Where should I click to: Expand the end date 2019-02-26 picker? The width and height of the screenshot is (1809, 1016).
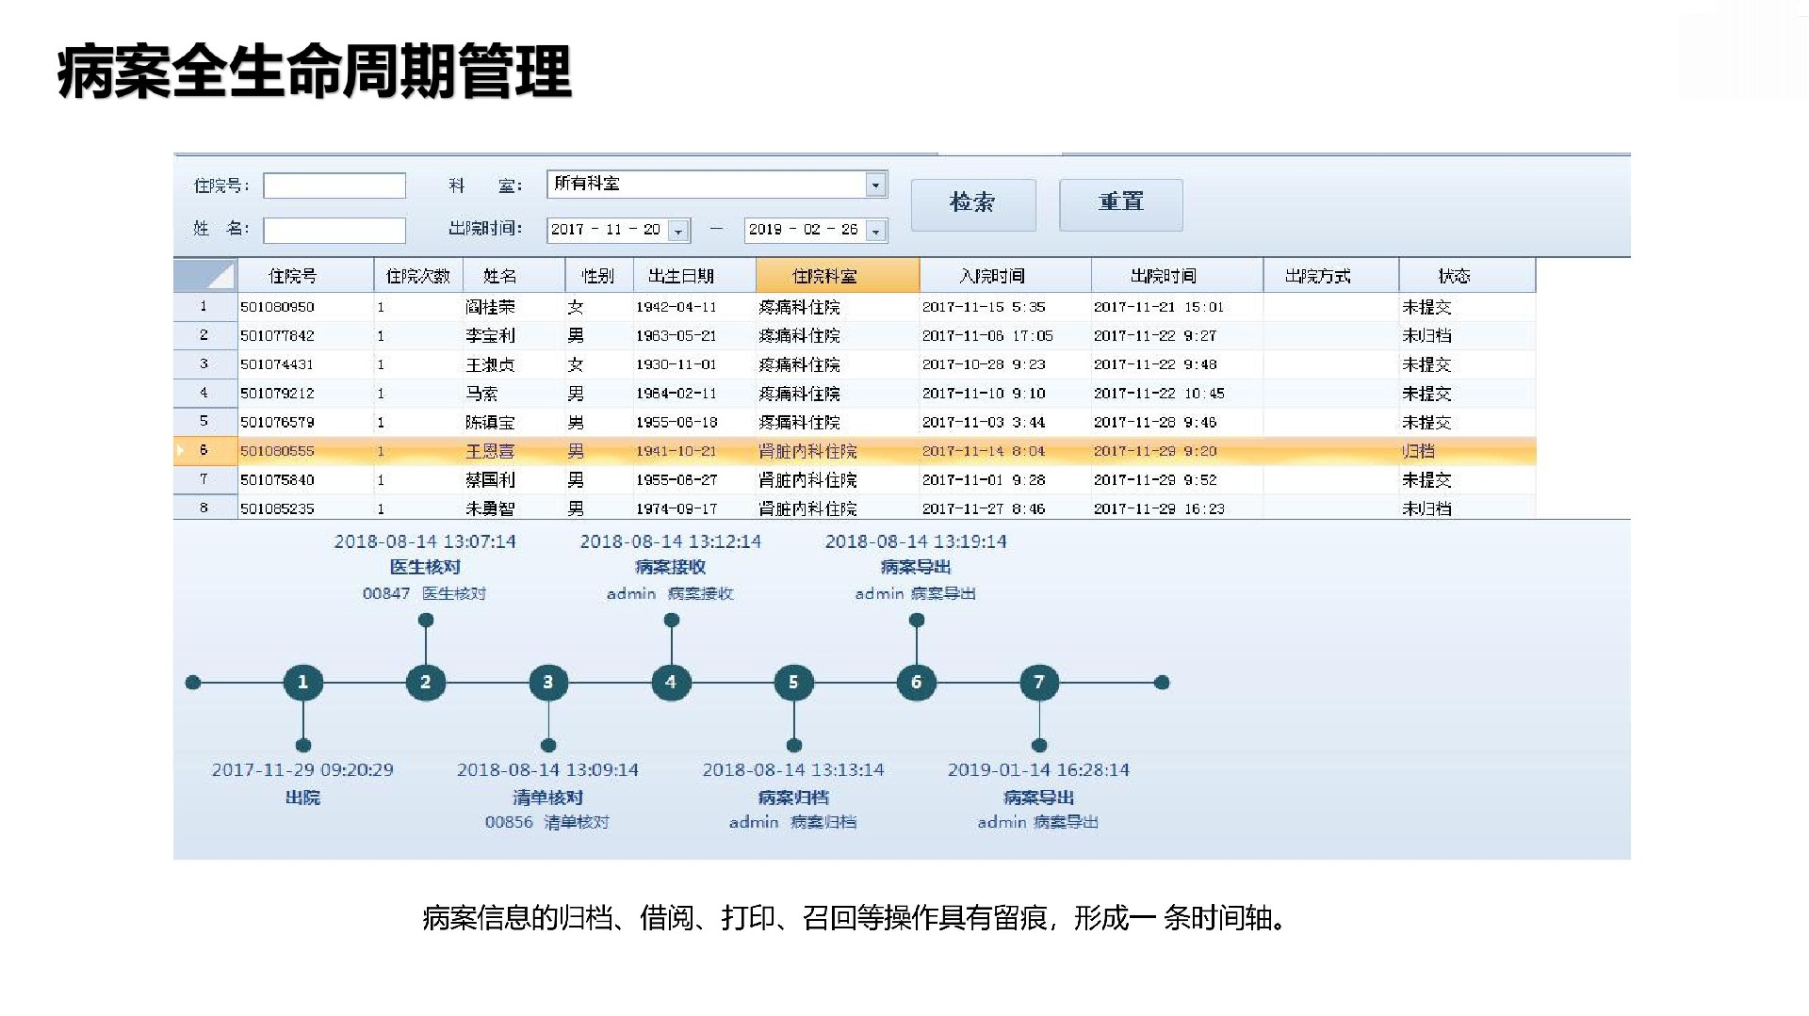tap(876, 231)
